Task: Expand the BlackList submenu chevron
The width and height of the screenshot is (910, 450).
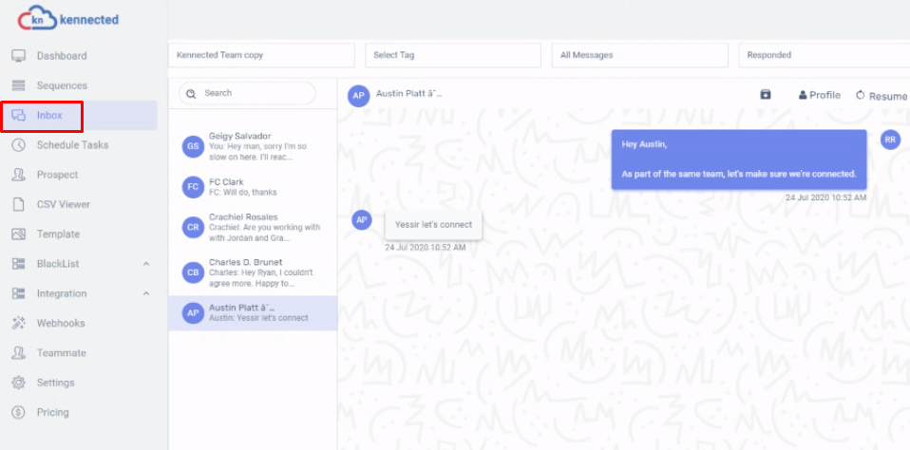Action: point(146,264)
